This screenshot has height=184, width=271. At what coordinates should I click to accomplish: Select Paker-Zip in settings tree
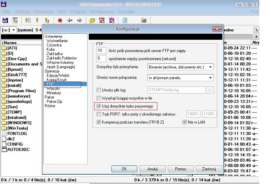[x=54, y=102]
